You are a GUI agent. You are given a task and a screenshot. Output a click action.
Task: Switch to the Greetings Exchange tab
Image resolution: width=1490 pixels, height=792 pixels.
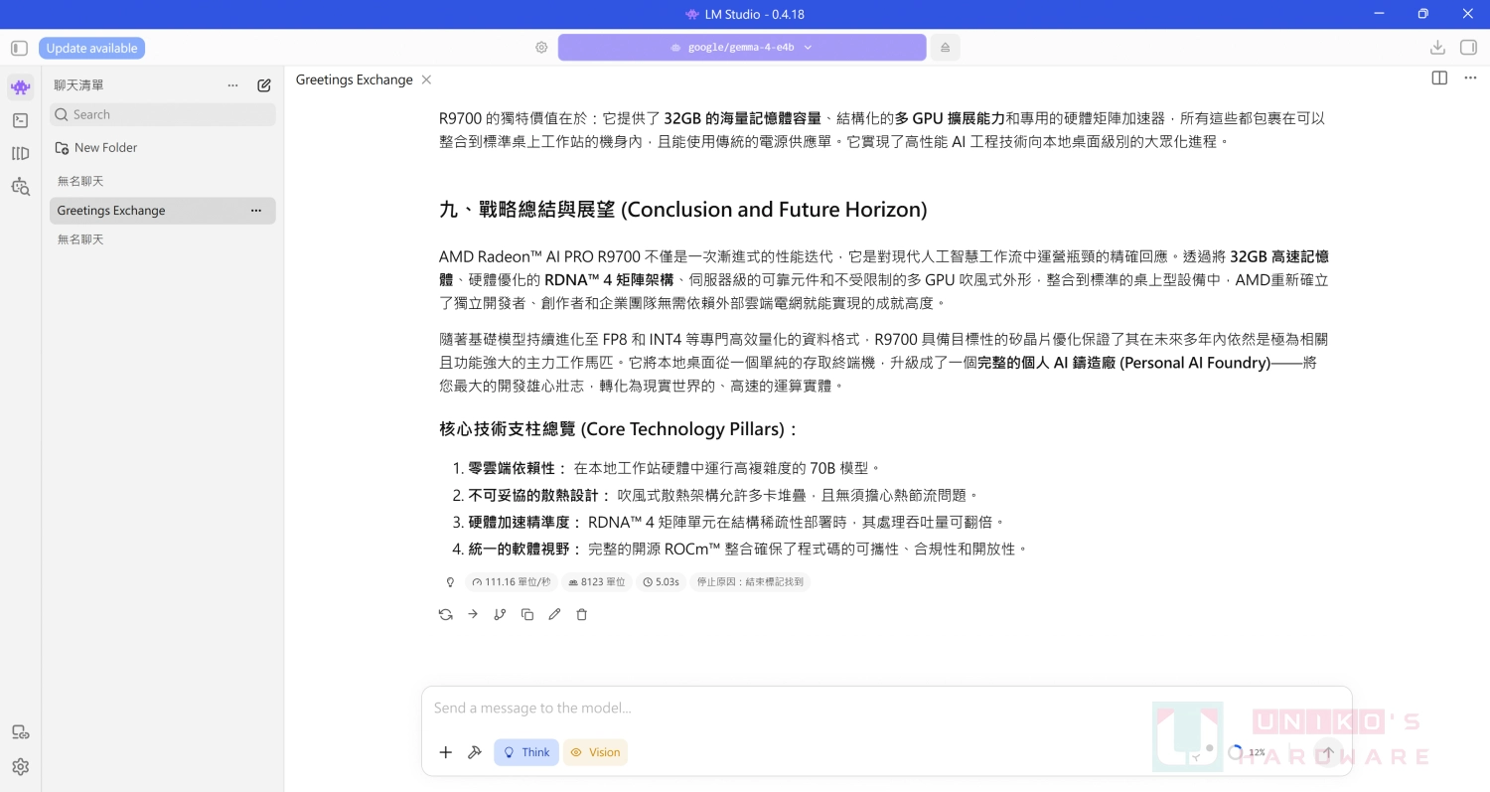(x=354, y=79)
